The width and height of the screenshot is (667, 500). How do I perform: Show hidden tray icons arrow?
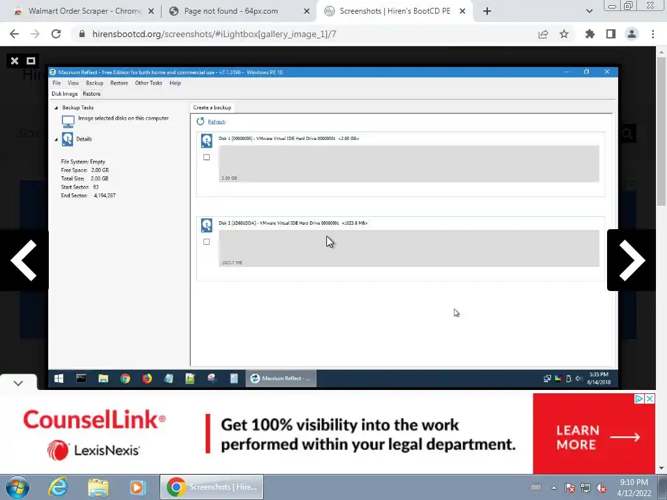(x=554, y=488)
